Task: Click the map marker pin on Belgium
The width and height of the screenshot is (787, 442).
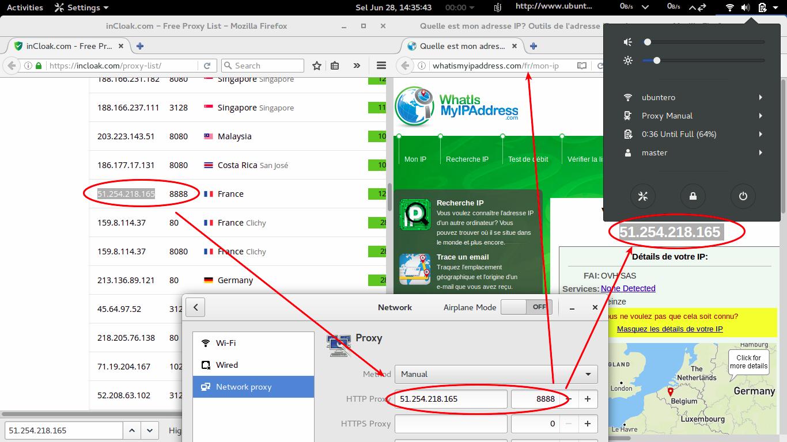Action: (x=670, y=393)
